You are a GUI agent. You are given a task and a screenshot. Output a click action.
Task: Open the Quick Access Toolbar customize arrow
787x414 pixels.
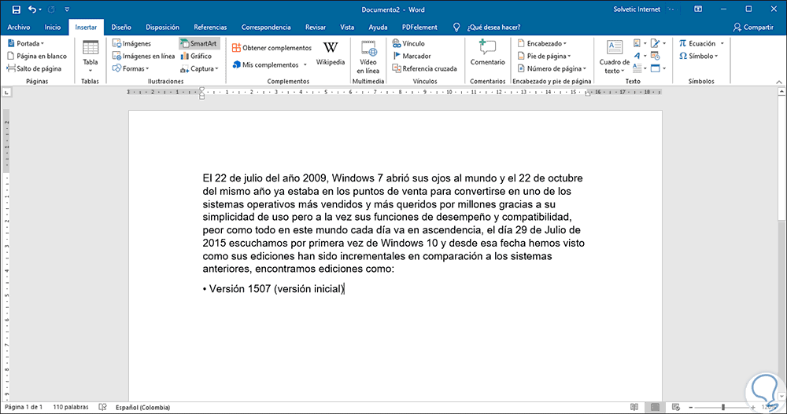click(67, 9)
